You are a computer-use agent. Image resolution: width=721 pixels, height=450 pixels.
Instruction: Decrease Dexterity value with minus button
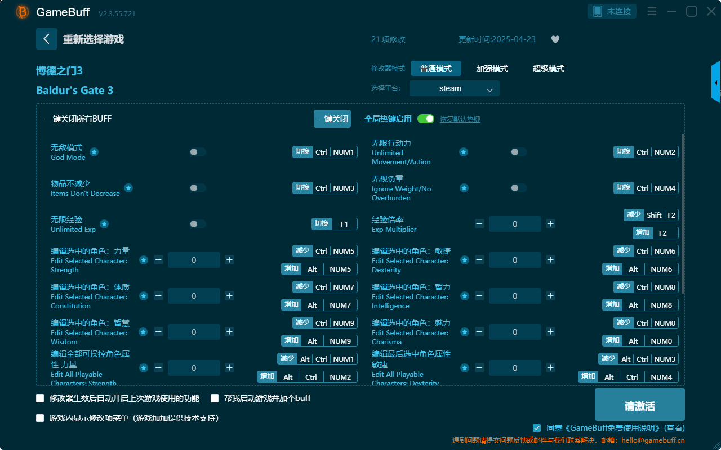479,260
